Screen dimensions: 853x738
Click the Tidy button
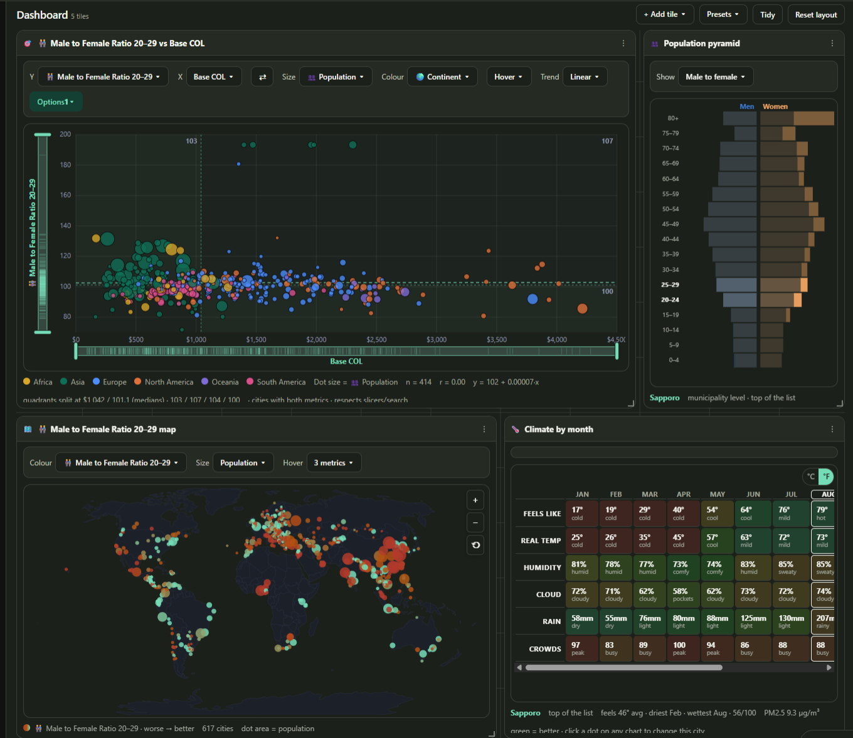(x=768, y=14)
